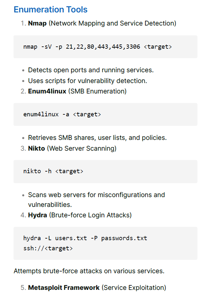Viewport: 209px width, 299px height.
Task: Click the enum4linux -a command block
Action: coord(105,114)
